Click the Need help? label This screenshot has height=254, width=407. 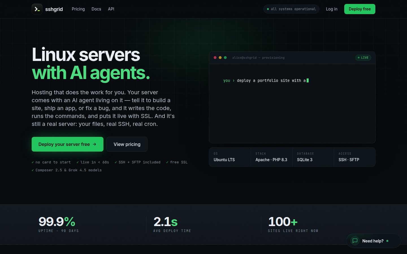click(x=373, y=241)
